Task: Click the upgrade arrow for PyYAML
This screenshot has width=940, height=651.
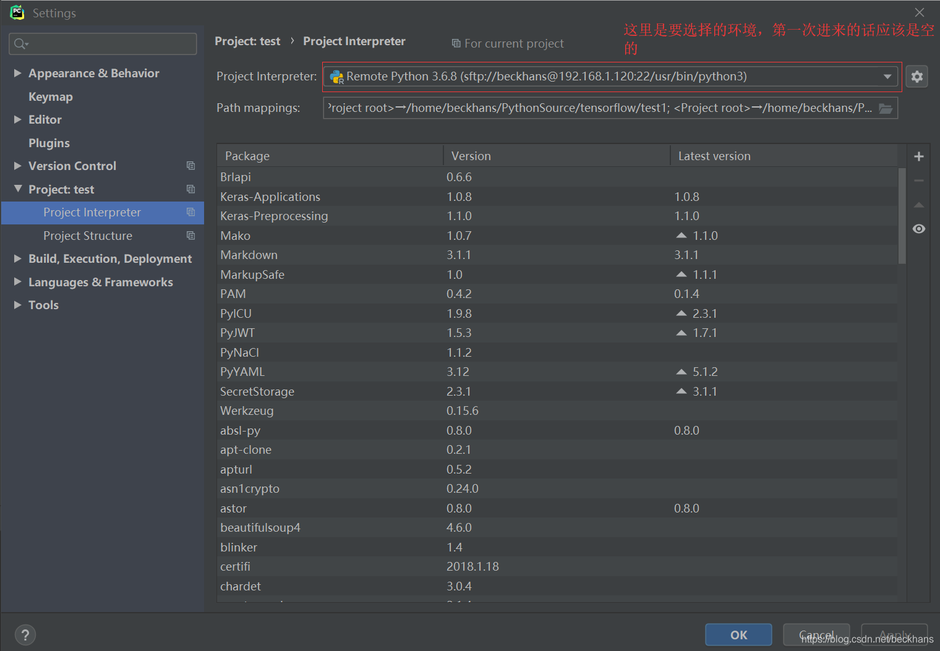Action: click(681, 372)
